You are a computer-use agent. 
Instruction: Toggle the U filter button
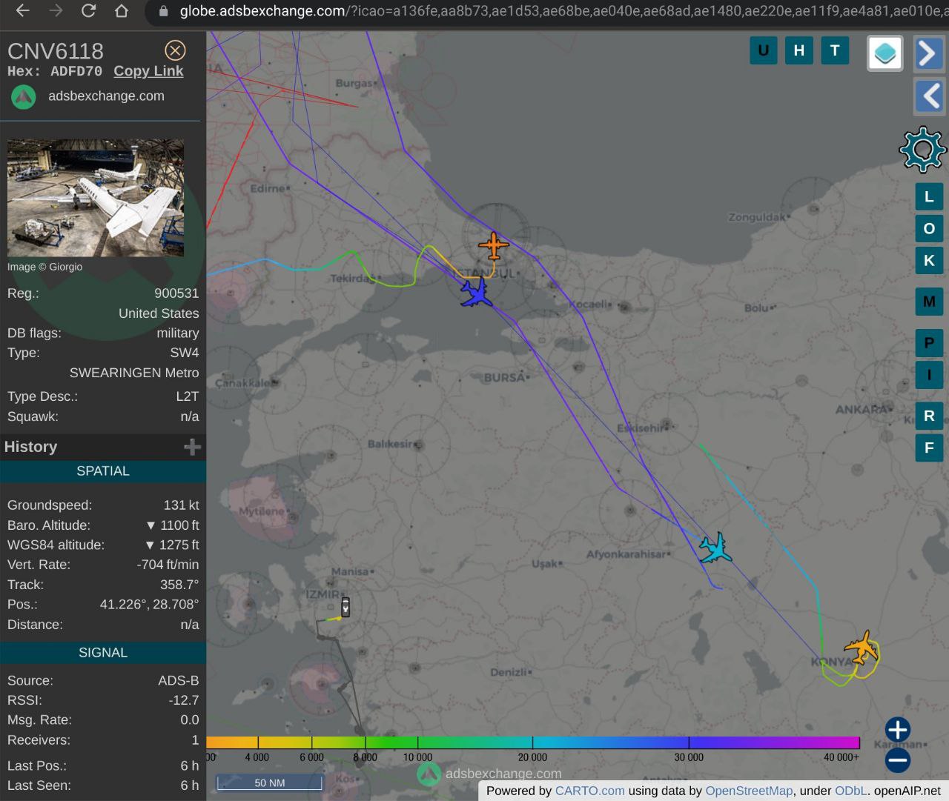coord(763,50)
